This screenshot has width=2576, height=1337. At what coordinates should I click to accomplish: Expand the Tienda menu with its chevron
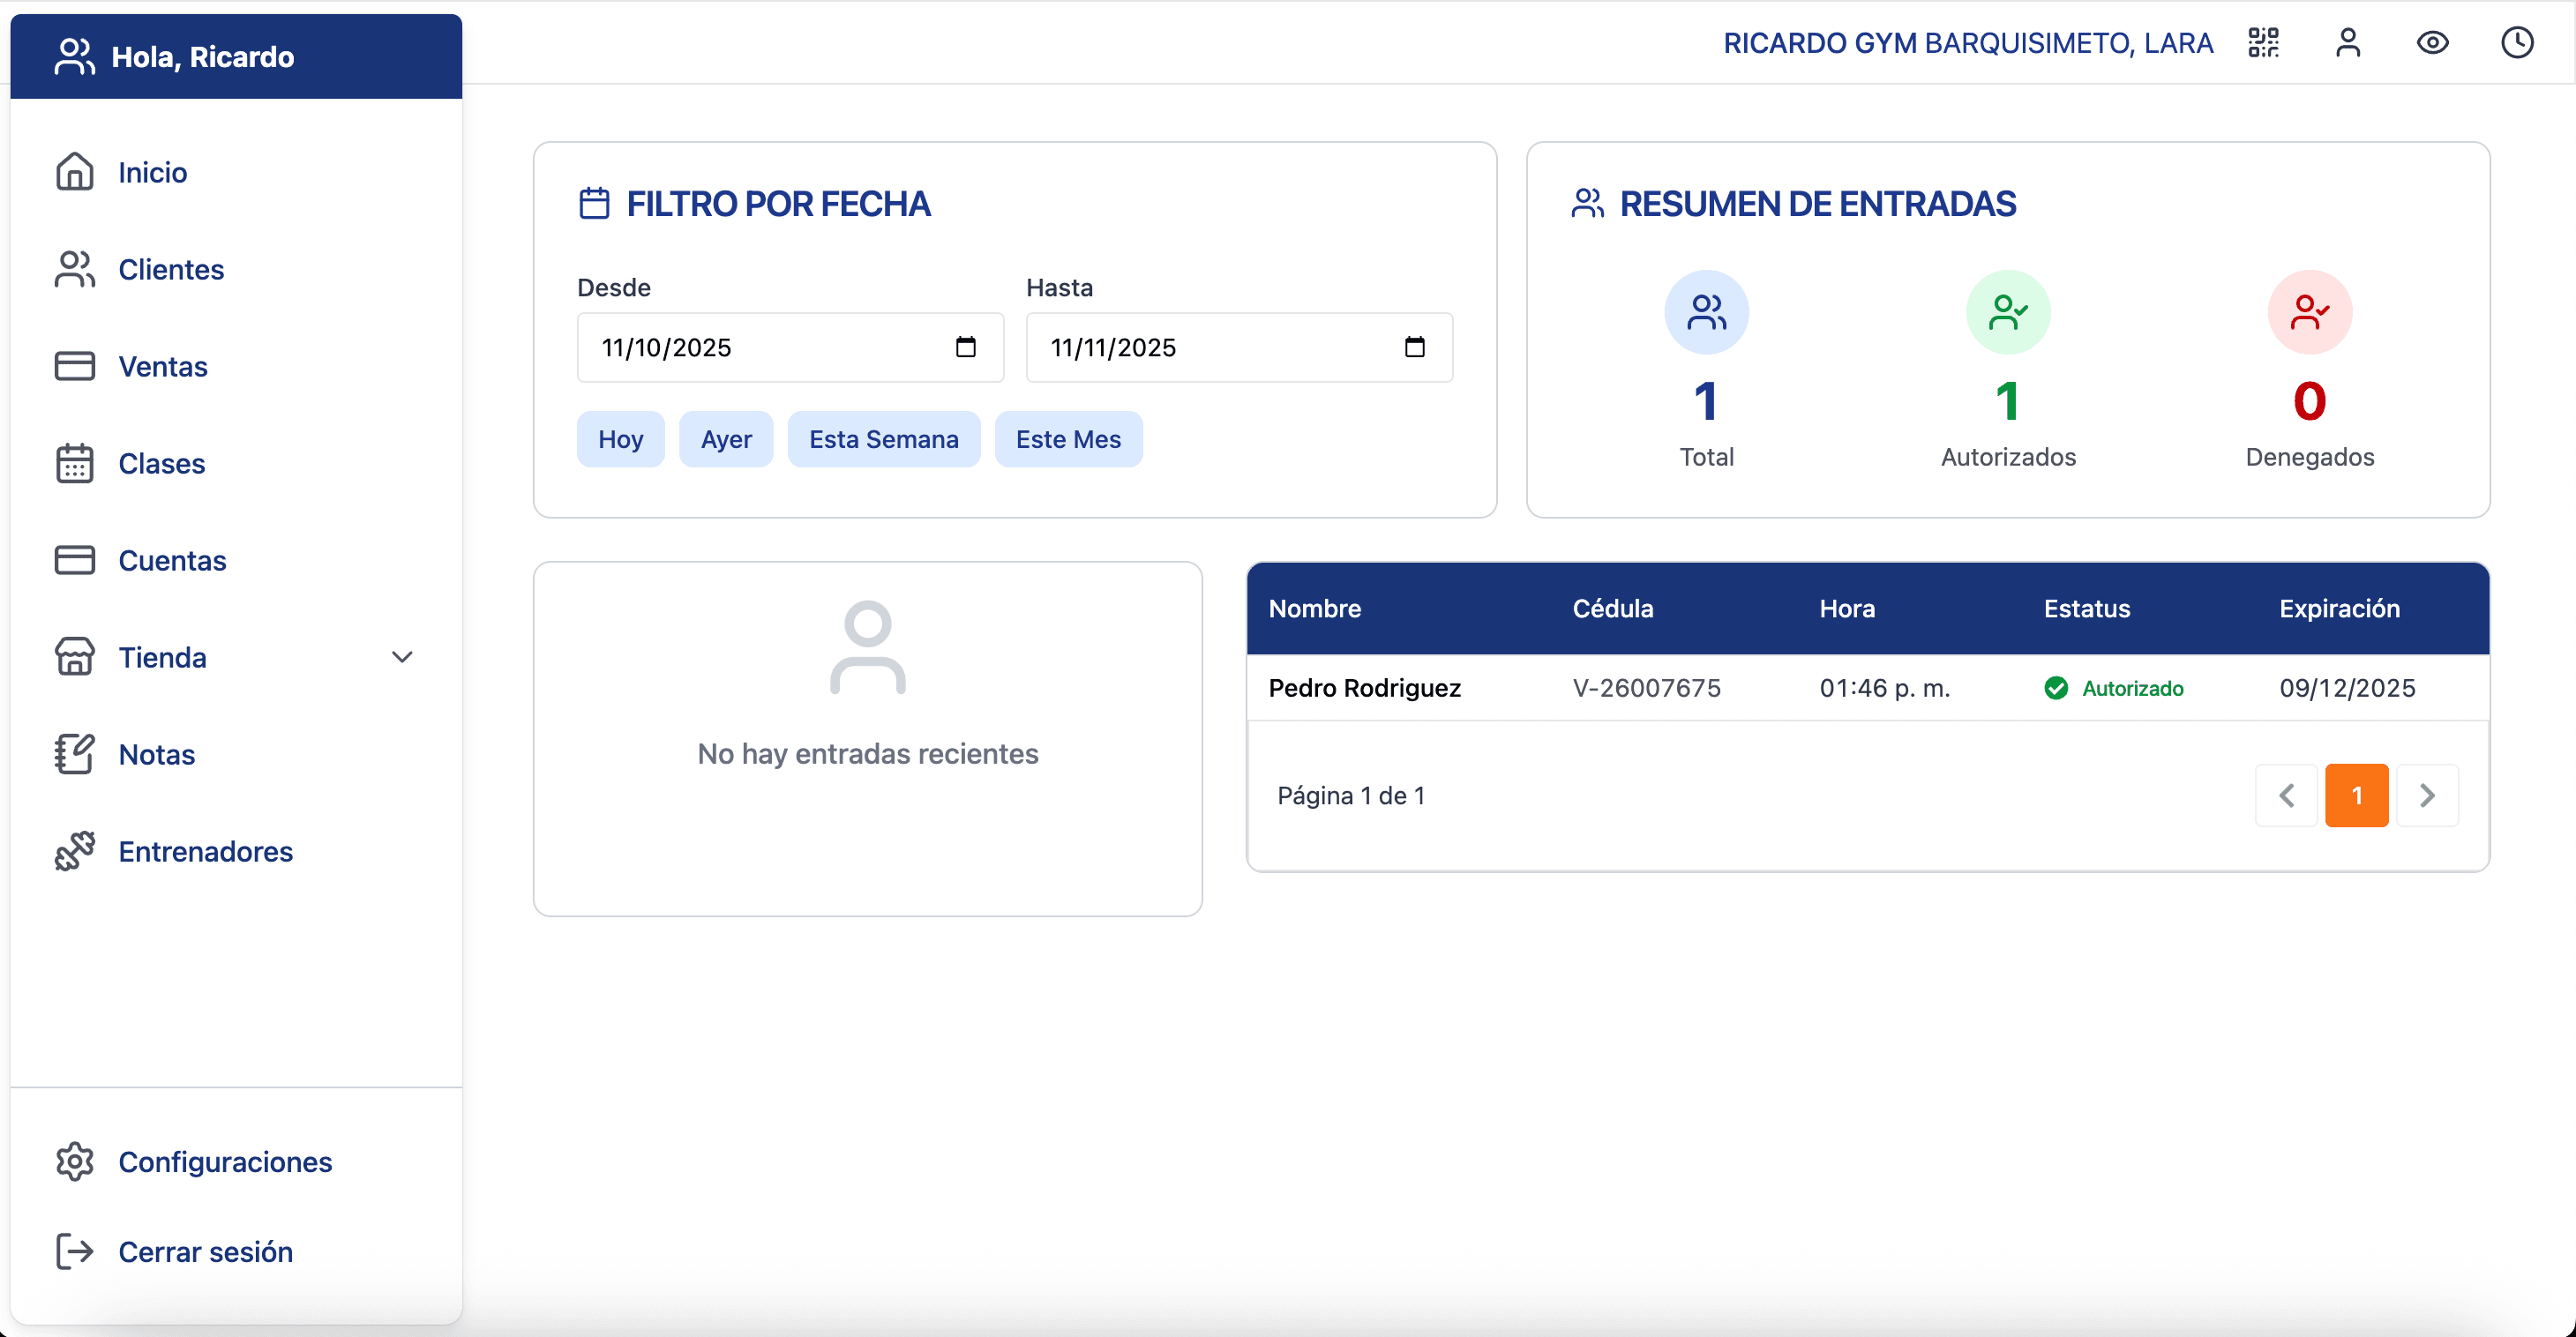click(402, 657)
